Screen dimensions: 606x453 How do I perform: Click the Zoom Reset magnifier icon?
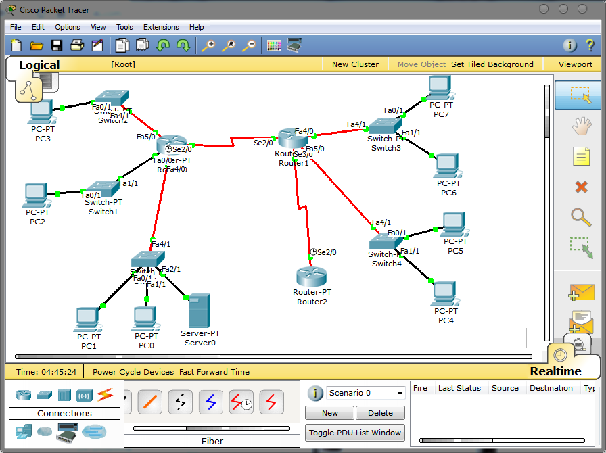[x=229, y=45]
